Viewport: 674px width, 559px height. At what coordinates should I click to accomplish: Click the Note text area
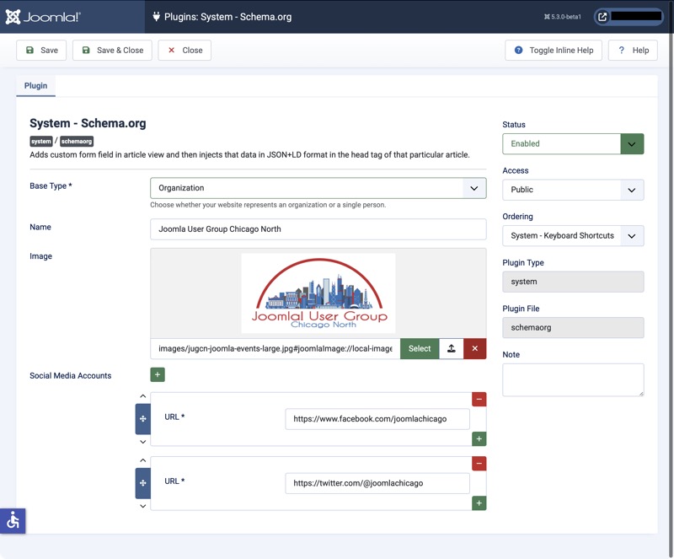(x=573, y=379)
